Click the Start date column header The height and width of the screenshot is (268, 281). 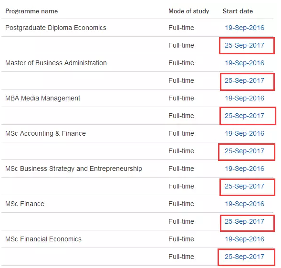click(238, 11)
